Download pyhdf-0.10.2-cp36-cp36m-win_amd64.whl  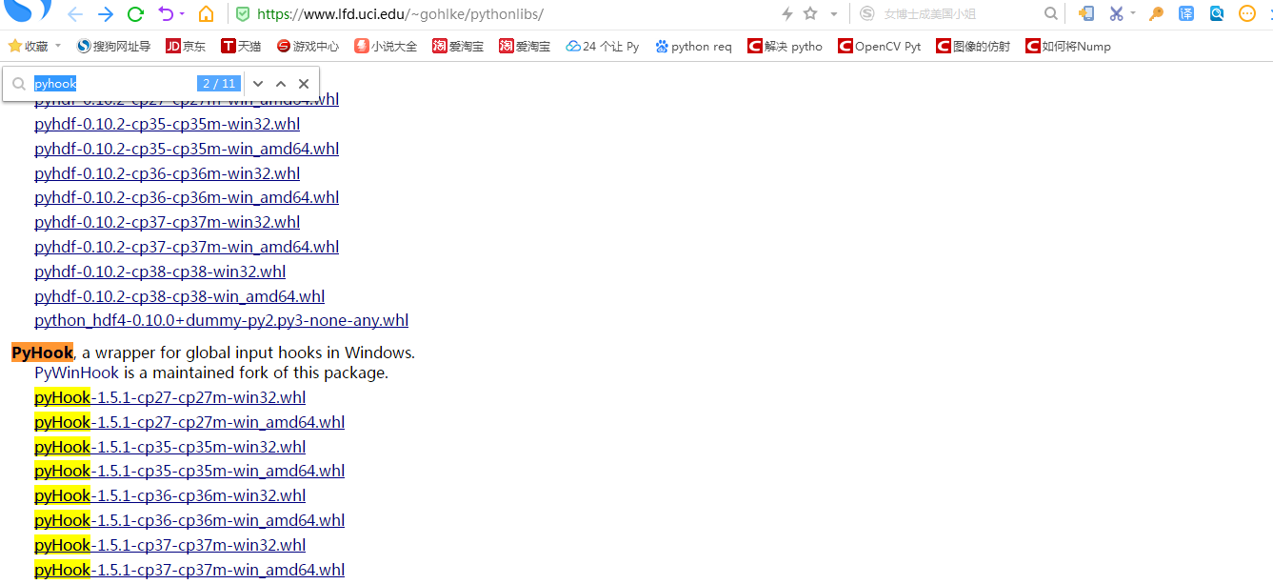coord(187,197)
